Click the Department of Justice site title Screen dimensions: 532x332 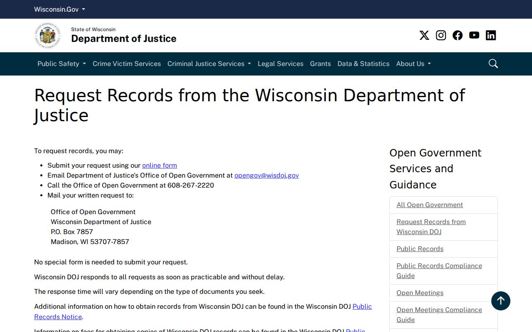(124, 39)
